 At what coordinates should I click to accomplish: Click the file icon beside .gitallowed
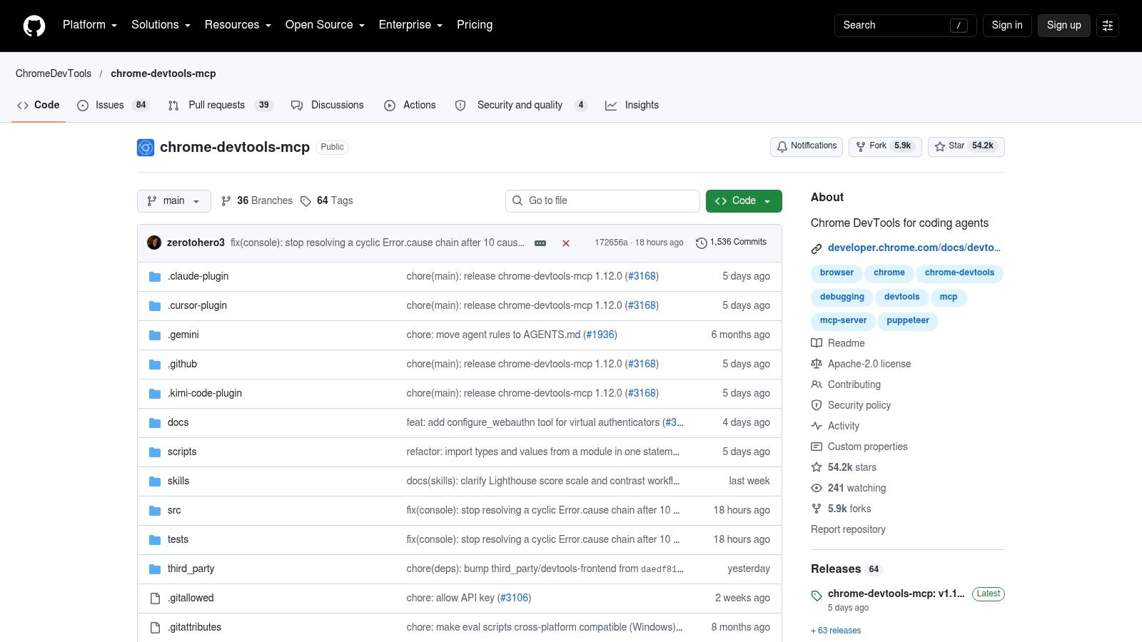(155, 598)
